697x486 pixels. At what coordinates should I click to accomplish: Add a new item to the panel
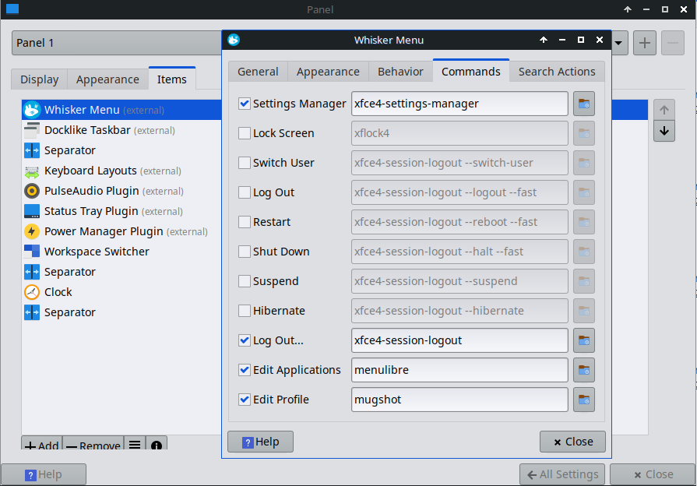[x=42, y=444]
